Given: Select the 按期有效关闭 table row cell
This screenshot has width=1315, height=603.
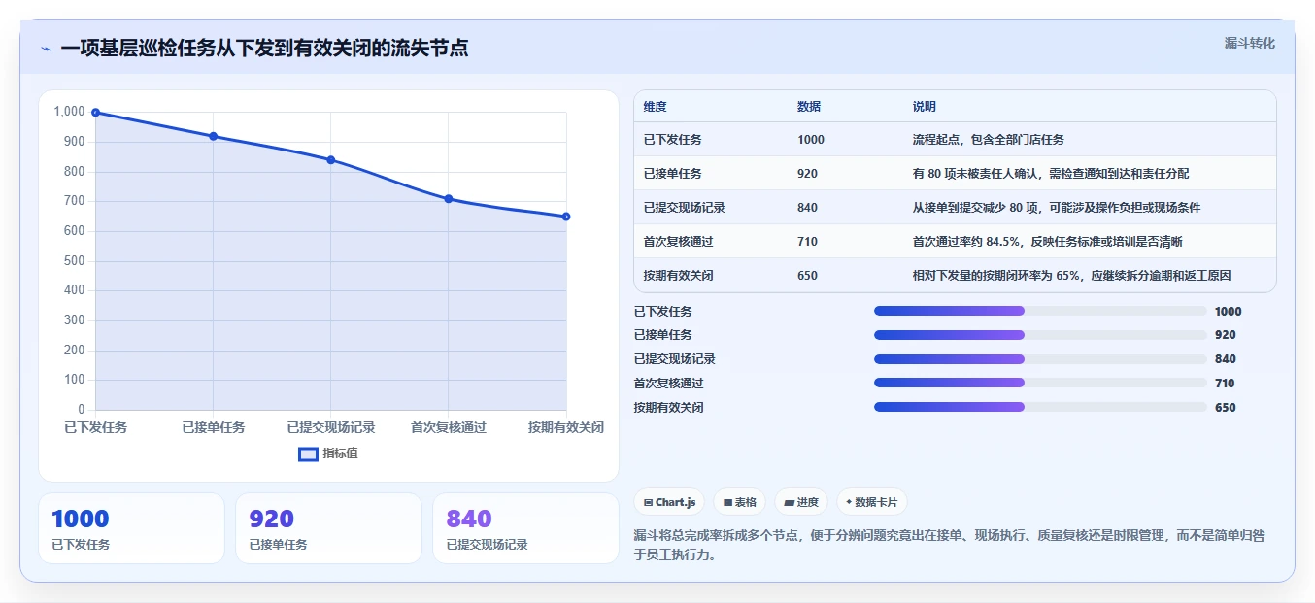Looking at the screenshot, I should tap(678, 276).
